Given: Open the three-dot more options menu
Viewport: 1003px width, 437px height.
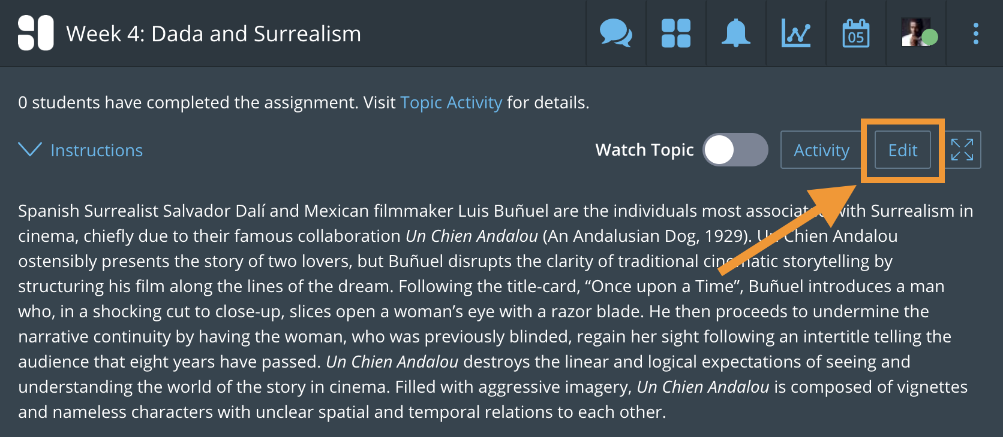Looking at the screenshot, I should (x=975, y=34).
